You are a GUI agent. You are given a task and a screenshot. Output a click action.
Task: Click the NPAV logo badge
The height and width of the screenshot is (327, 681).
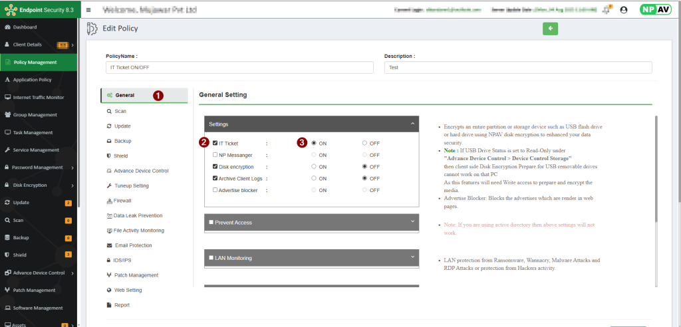pos(652,10)
